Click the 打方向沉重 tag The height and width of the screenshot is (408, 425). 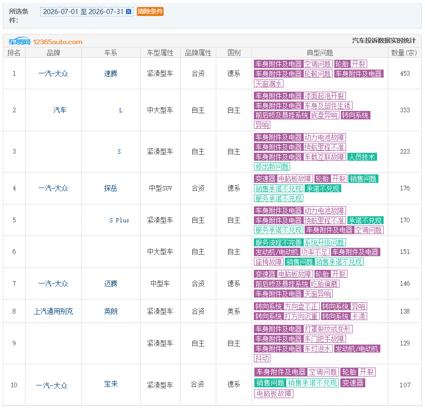(x=301, y=316)
